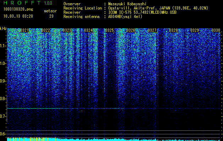Click the meteor label
The image size is (223, 141).
(50, 11)
